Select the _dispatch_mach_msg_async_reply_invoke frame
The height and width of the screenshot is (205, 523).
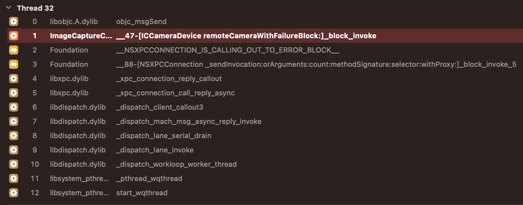coord(189,121)
